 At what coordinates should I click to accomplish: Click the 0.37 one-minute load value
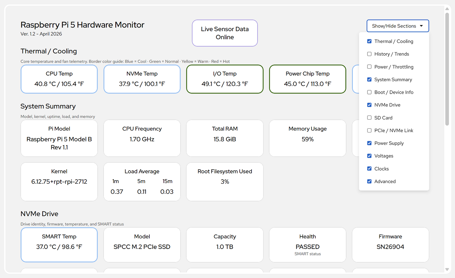pyautogui.click(x=117, y=192)
